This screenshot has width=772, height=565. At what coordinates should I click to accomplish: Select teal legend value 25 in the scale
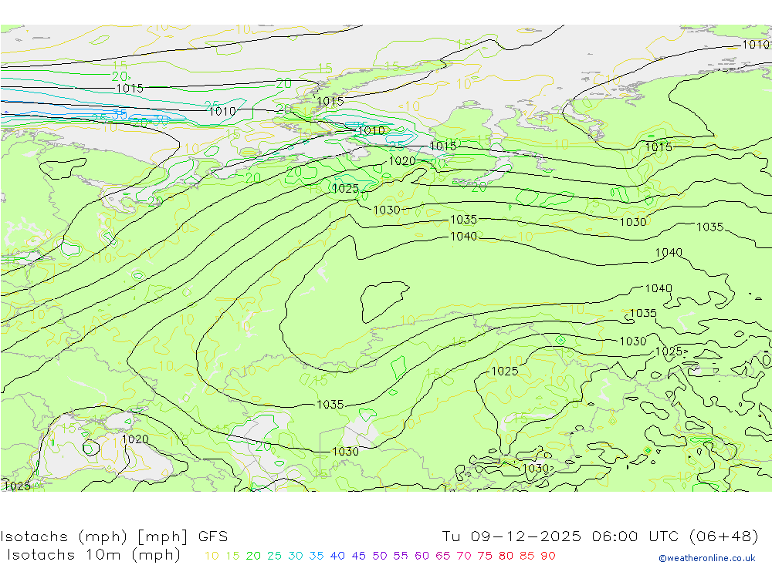pos(275,556)
